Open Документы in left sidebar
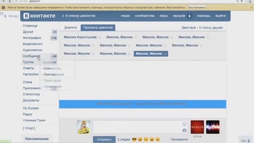The image size is (254, 143). coord(31,100)
